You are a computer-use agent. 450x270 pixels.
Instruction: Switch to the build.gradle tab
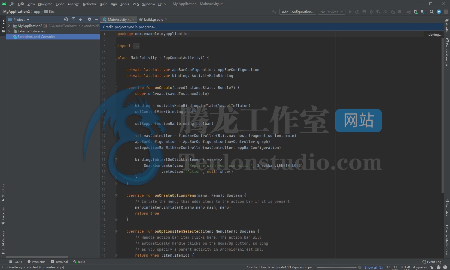coord(153,19)
